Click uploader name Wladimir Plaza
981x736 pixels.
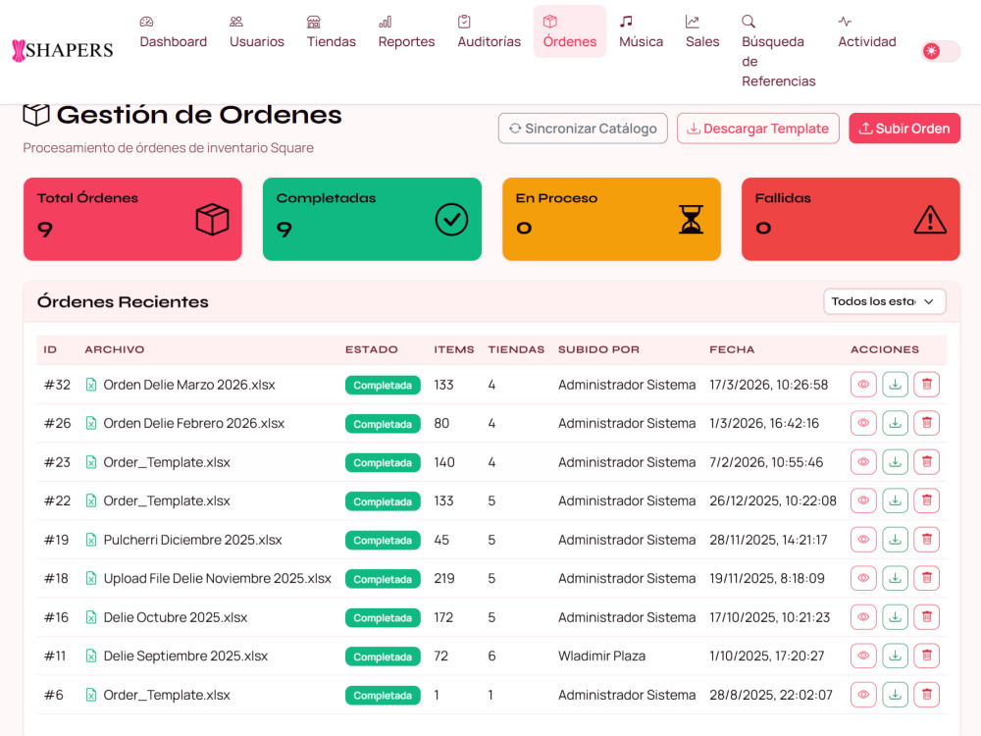(601, 656)
